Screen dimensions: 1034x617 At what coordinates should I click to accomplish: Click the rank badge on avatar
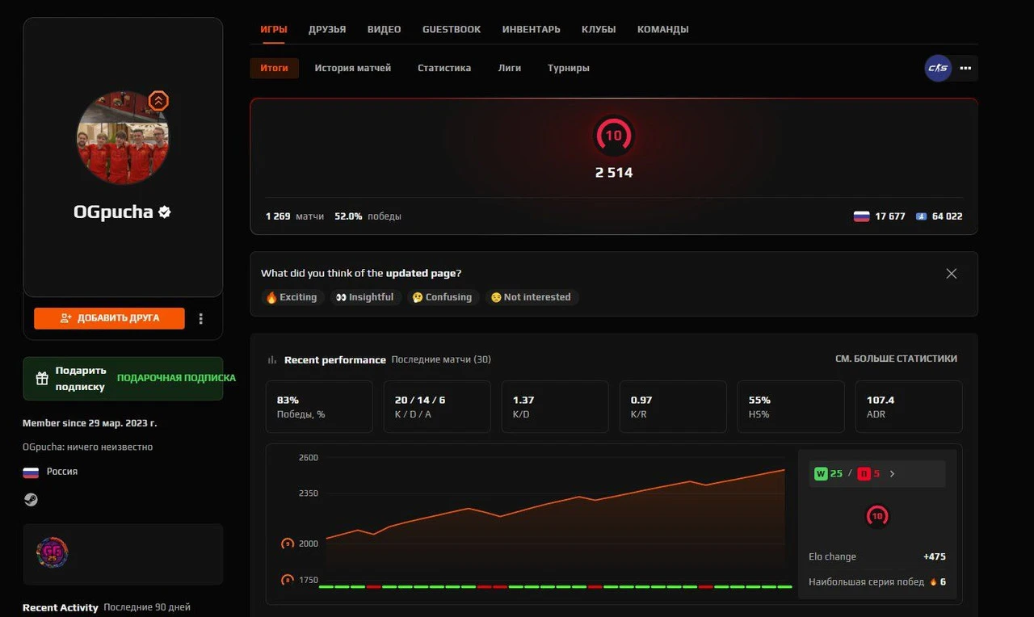(x=158, y=101)
